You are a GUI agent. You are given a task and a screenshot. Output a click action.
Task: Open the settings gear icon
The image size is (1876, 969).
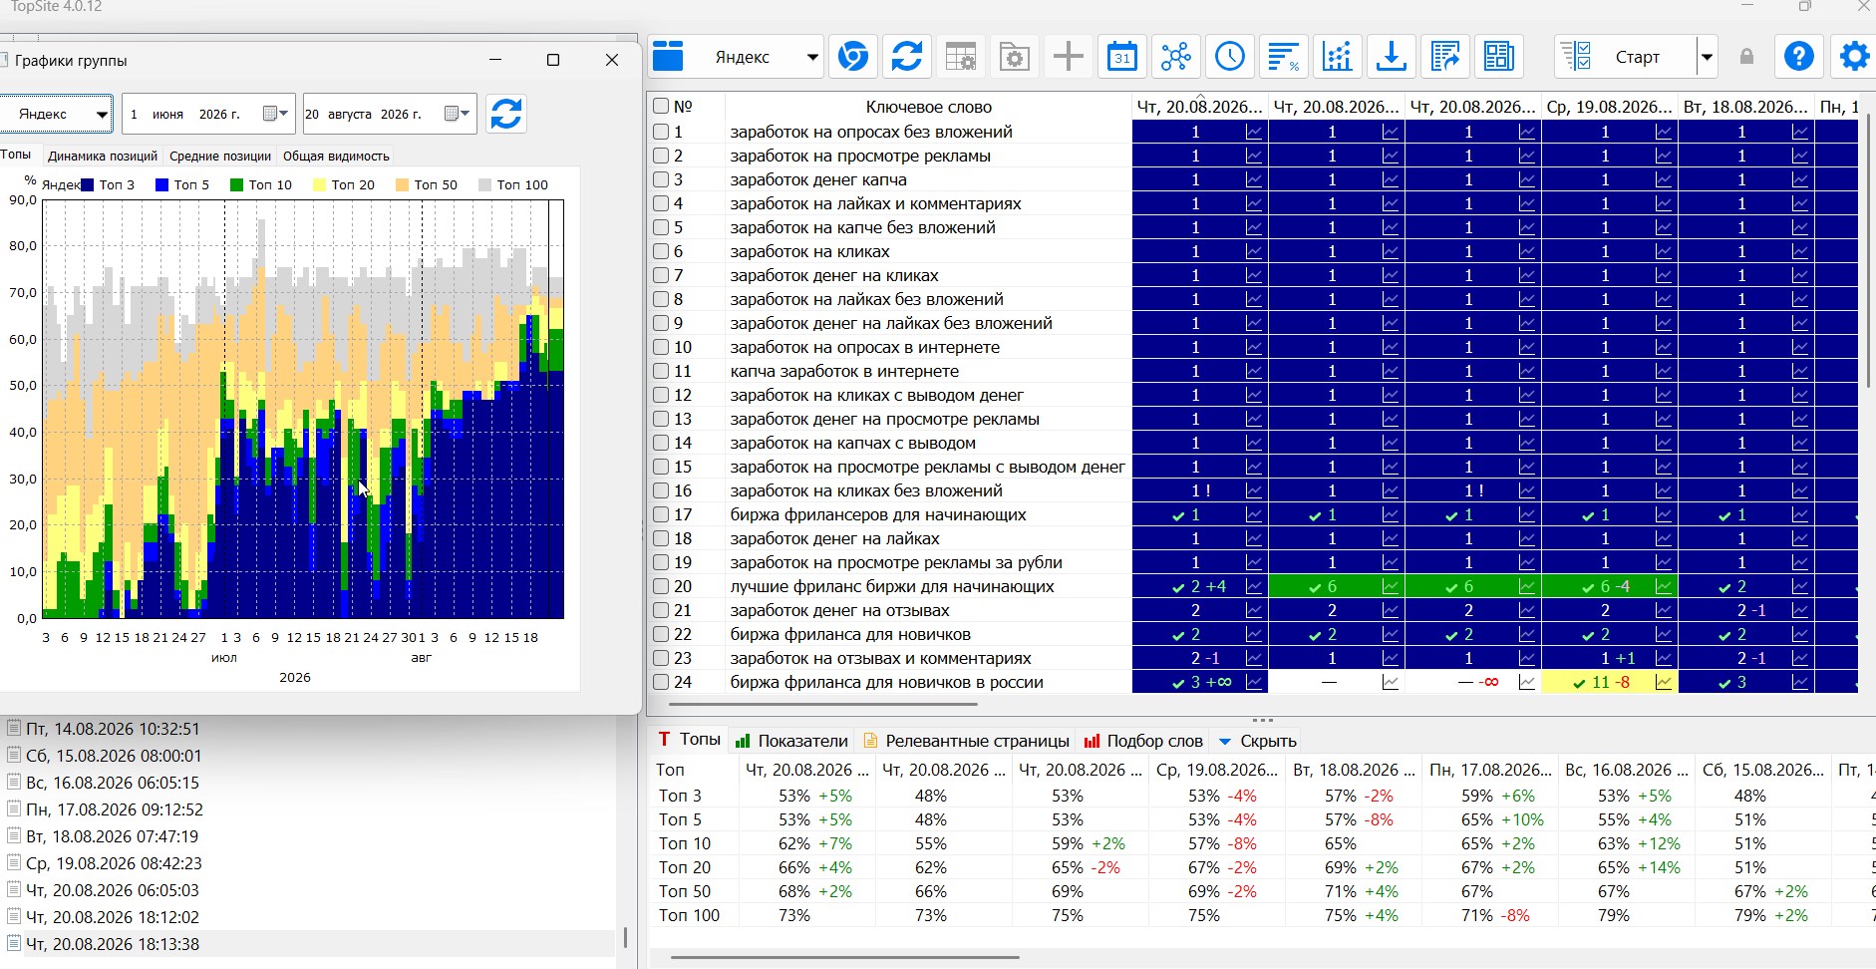click(x=1854, y=57)
